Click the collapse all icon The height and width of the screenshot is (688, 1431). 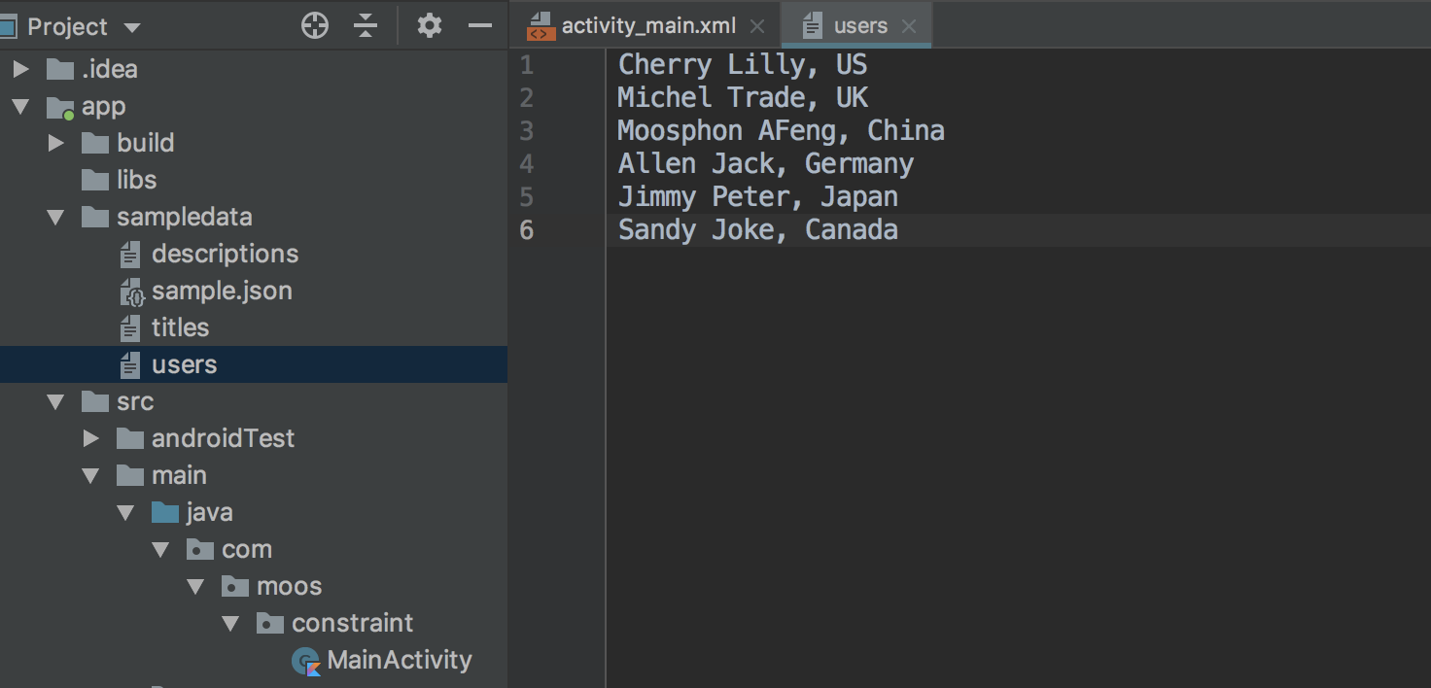(x=366, y=26)
